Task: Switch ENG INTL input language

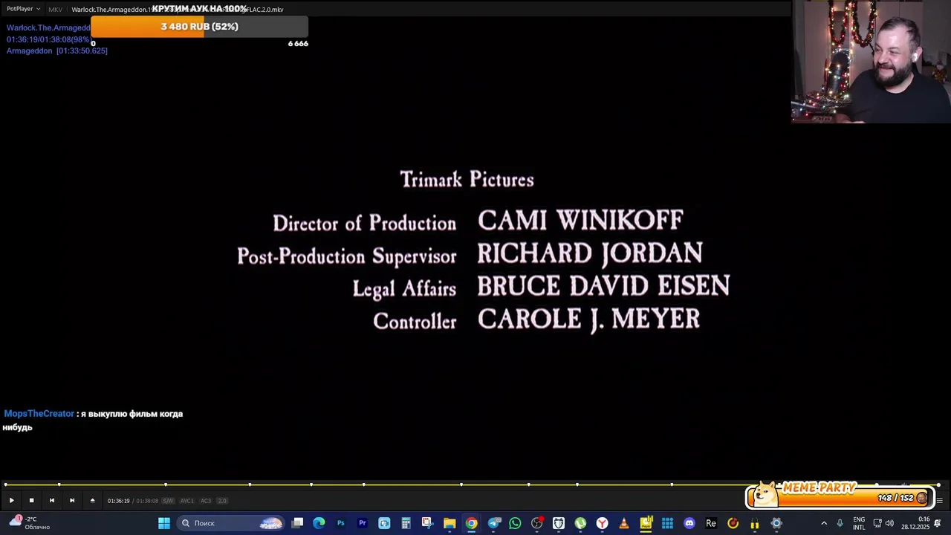Action: coord(859,523)
